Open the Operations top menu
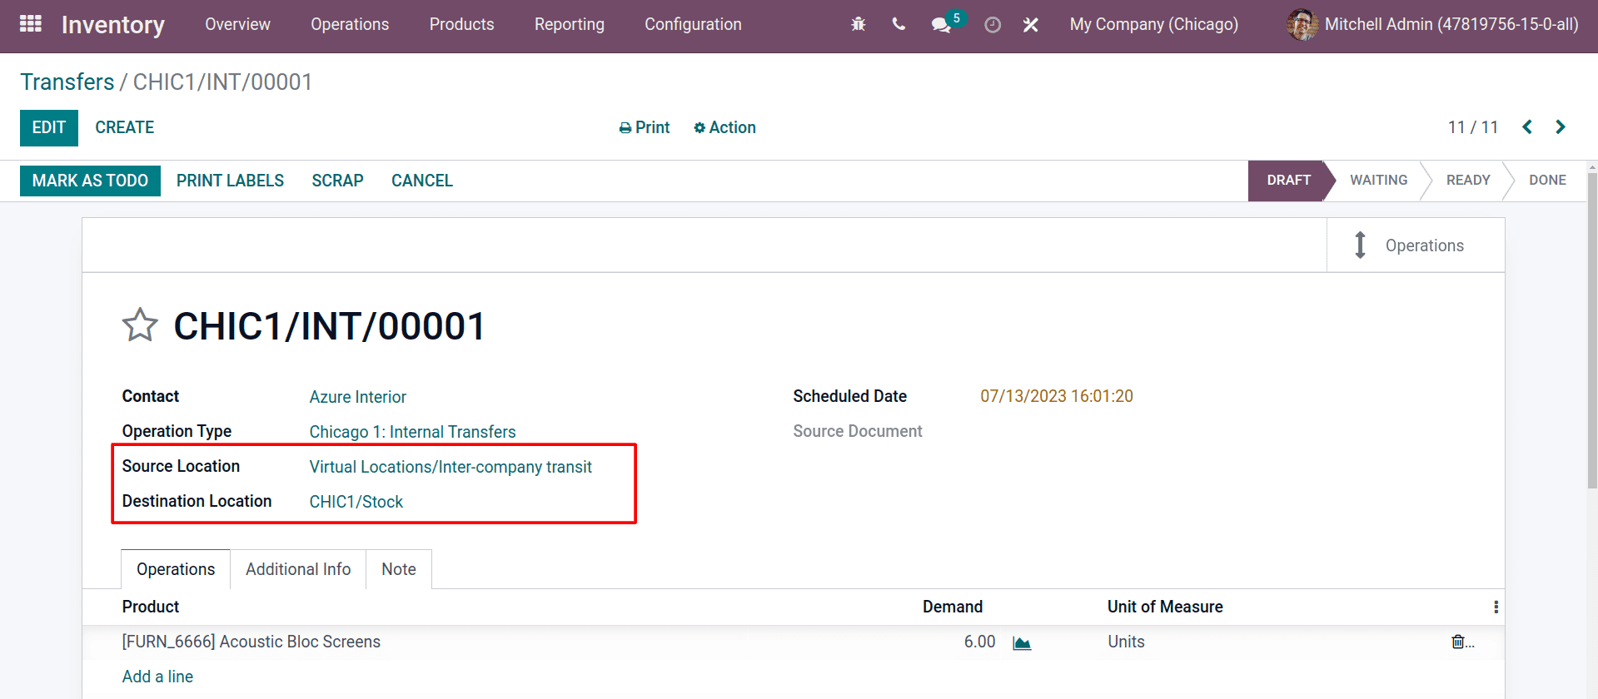 click(x=350, y=24)
